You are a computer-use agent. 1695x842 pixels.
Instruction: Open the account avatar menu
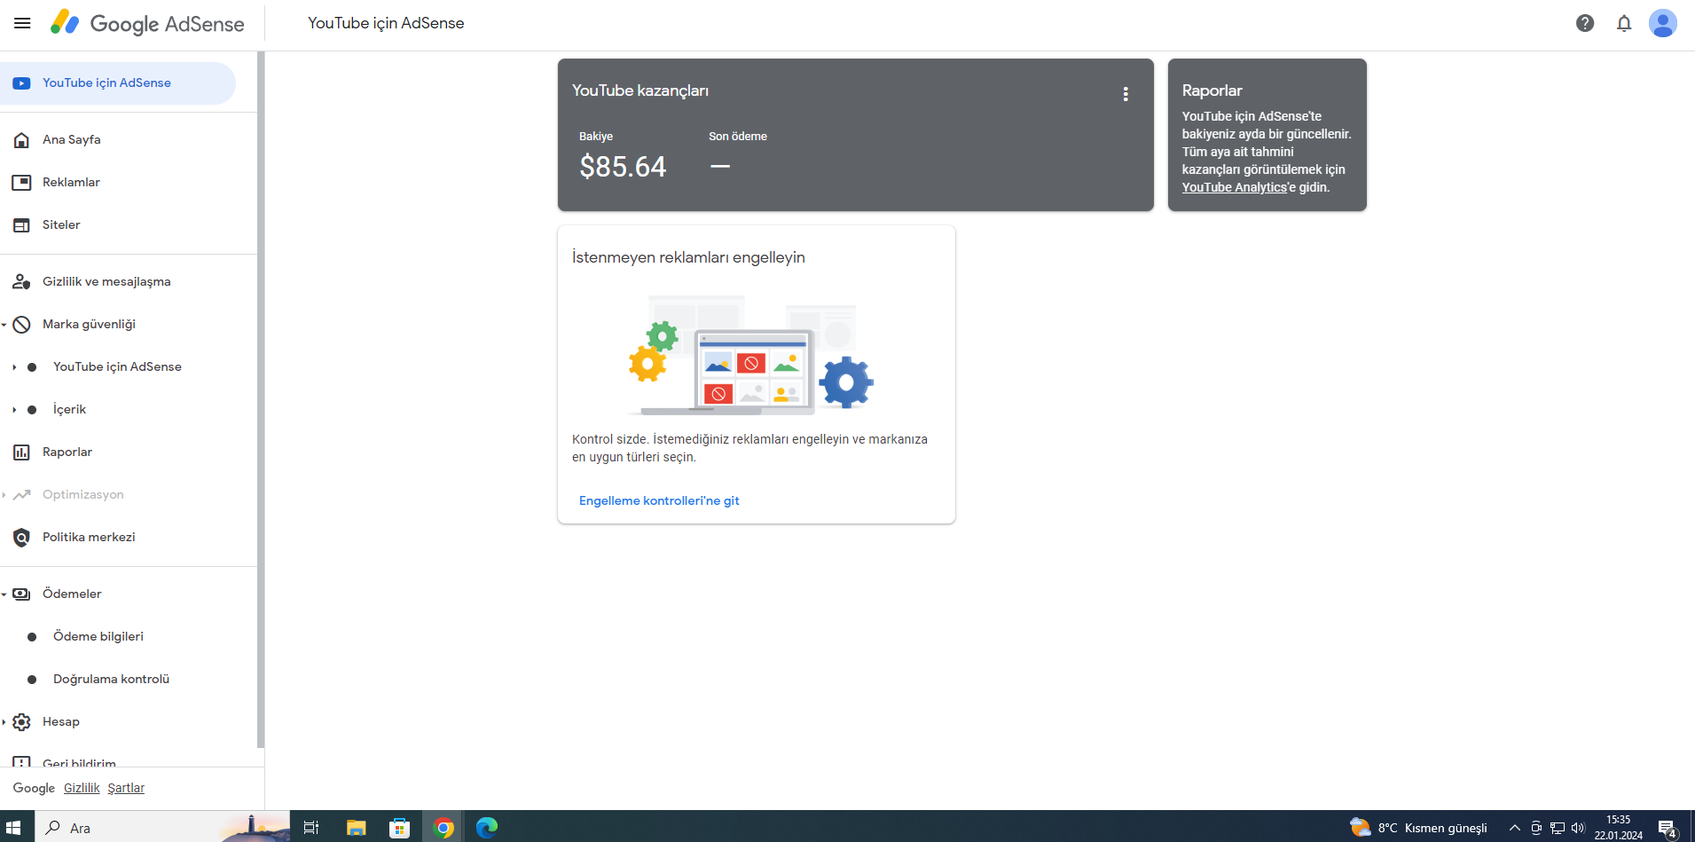[1663, 23]
